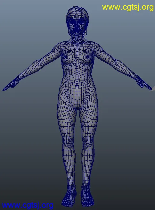
Task: Click the navel on the torso
Action: click(77, 86)
